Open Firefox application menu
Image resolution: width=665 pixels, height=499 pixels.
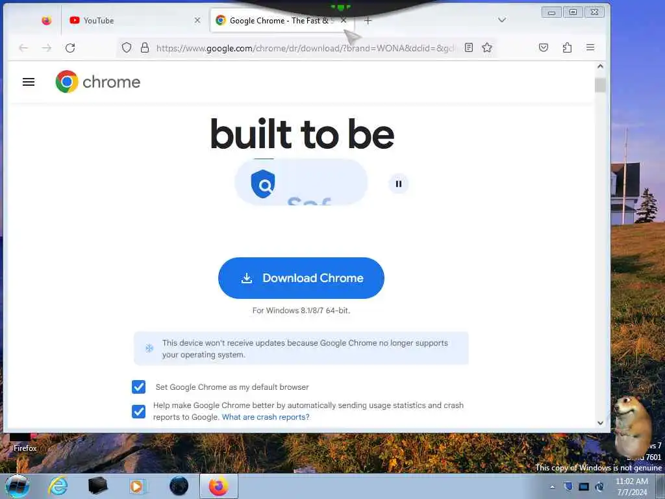point(590,47)
